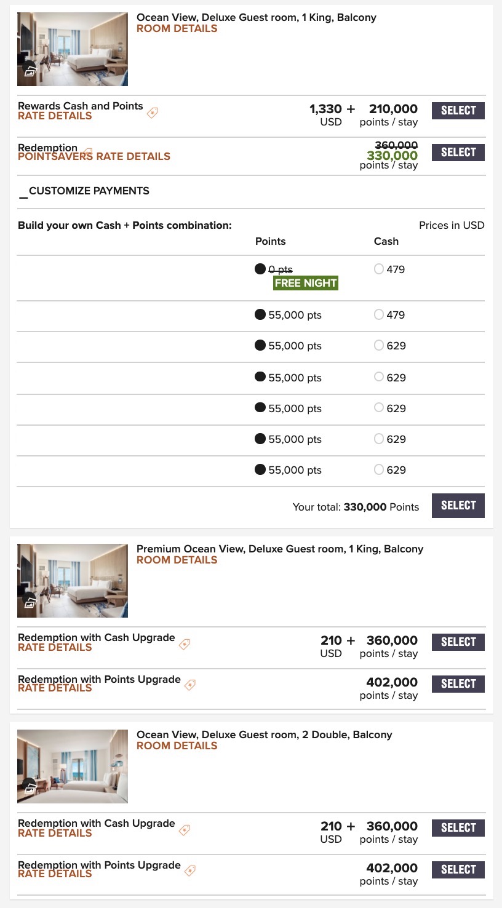Viewport: 502px width, 908px height.
Task: Collapse the Customize Payments section
Action: pos(23,191)
